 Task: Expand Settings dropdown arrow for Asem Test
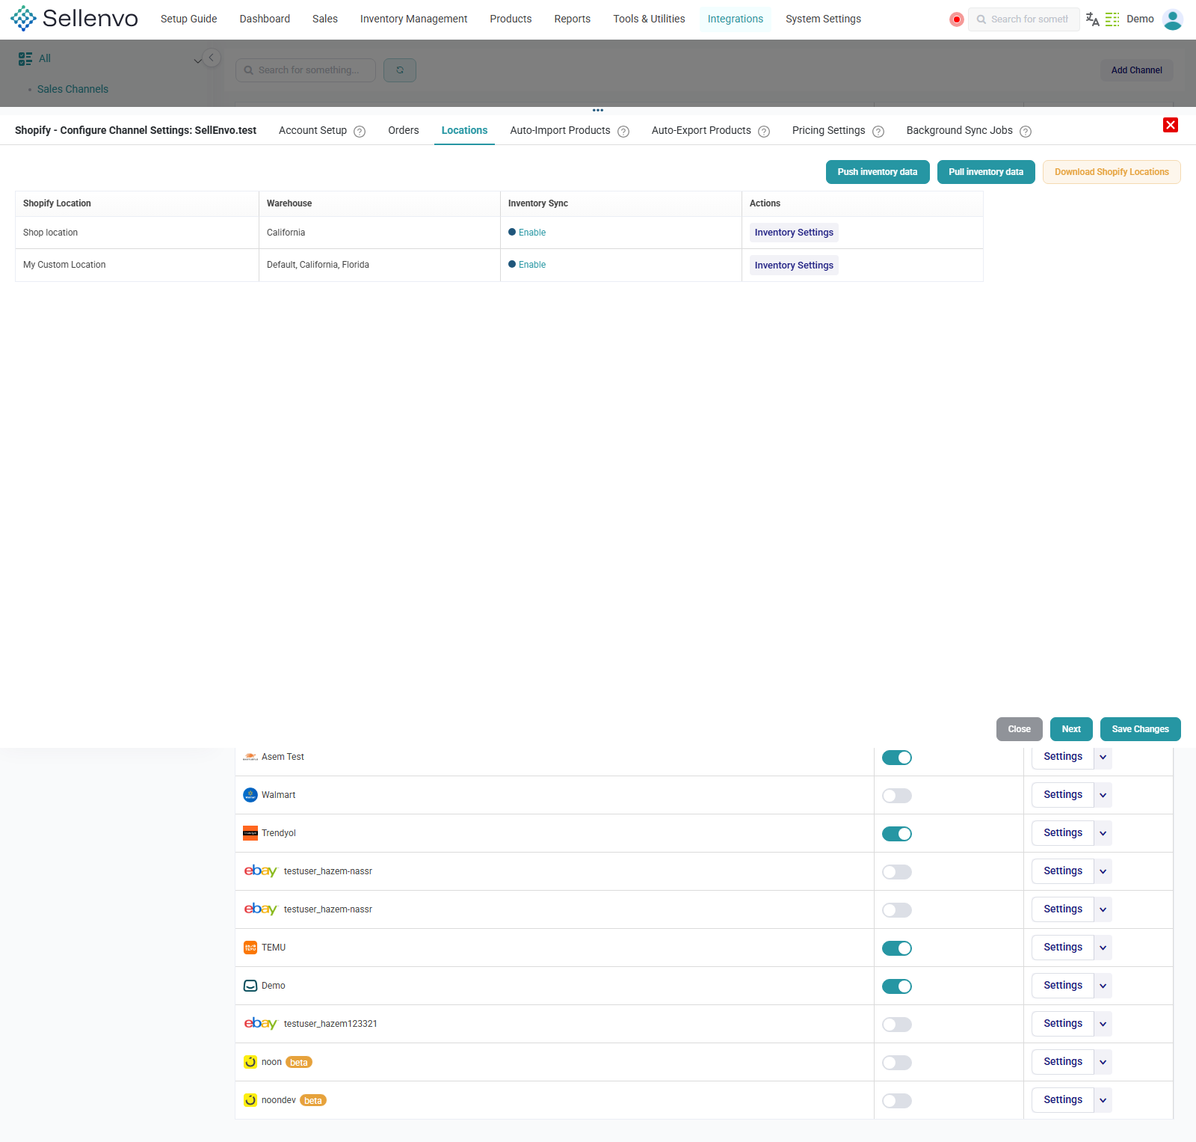(x=1103, y=757)
